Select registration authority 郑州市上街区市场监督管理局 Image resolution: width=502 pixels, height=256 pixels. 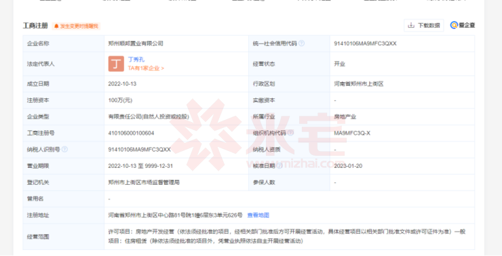pos(144,182)
